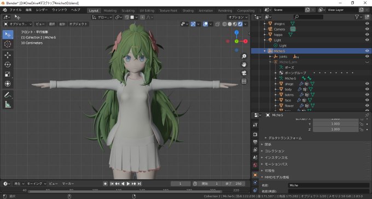The width and height of the screenshot is (372, 199).
Task: Open the viewport ビュー menu in header
Action: click(40, 24)
